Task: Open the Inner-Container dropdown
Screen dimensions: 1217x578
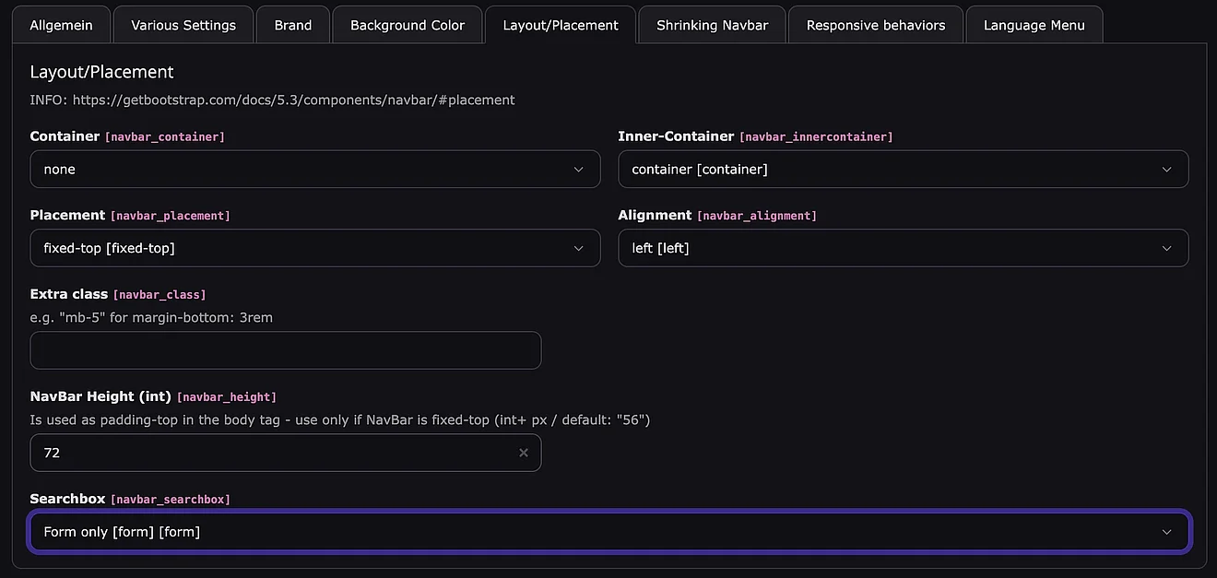Action: point(903,170)
